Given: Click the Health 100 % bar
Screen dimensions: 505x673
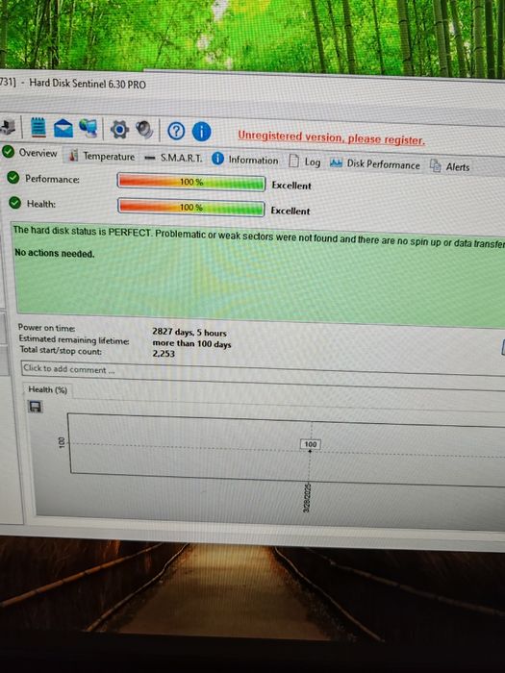Looking at the screenshot, I should point(191,208).
